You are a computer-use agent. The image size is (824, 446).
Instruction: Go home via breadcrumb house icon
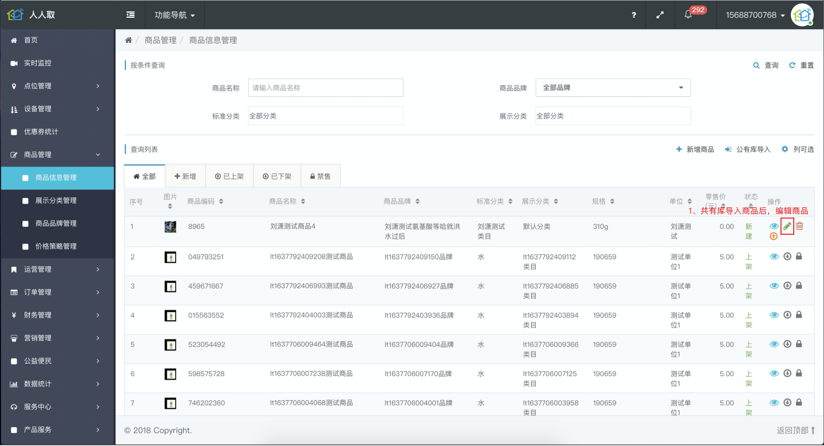point(128,40)
